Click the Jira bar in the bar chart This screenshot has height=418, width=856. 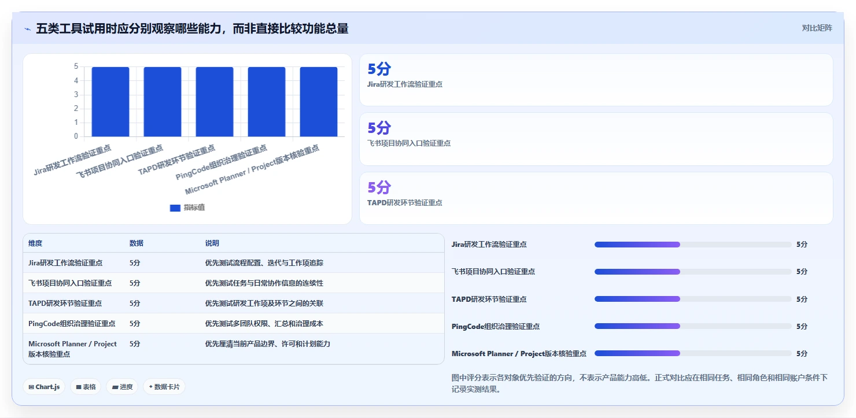(x=110, y=102)
